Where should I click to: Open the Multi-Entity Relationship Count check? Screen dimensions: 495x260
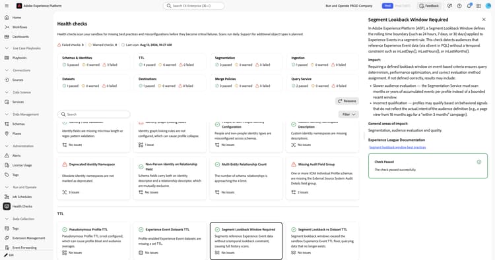click(x=246, y=178)
